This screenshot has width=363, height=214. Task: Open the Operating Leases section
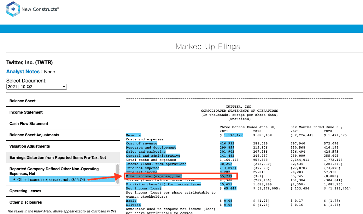(25, 191)
